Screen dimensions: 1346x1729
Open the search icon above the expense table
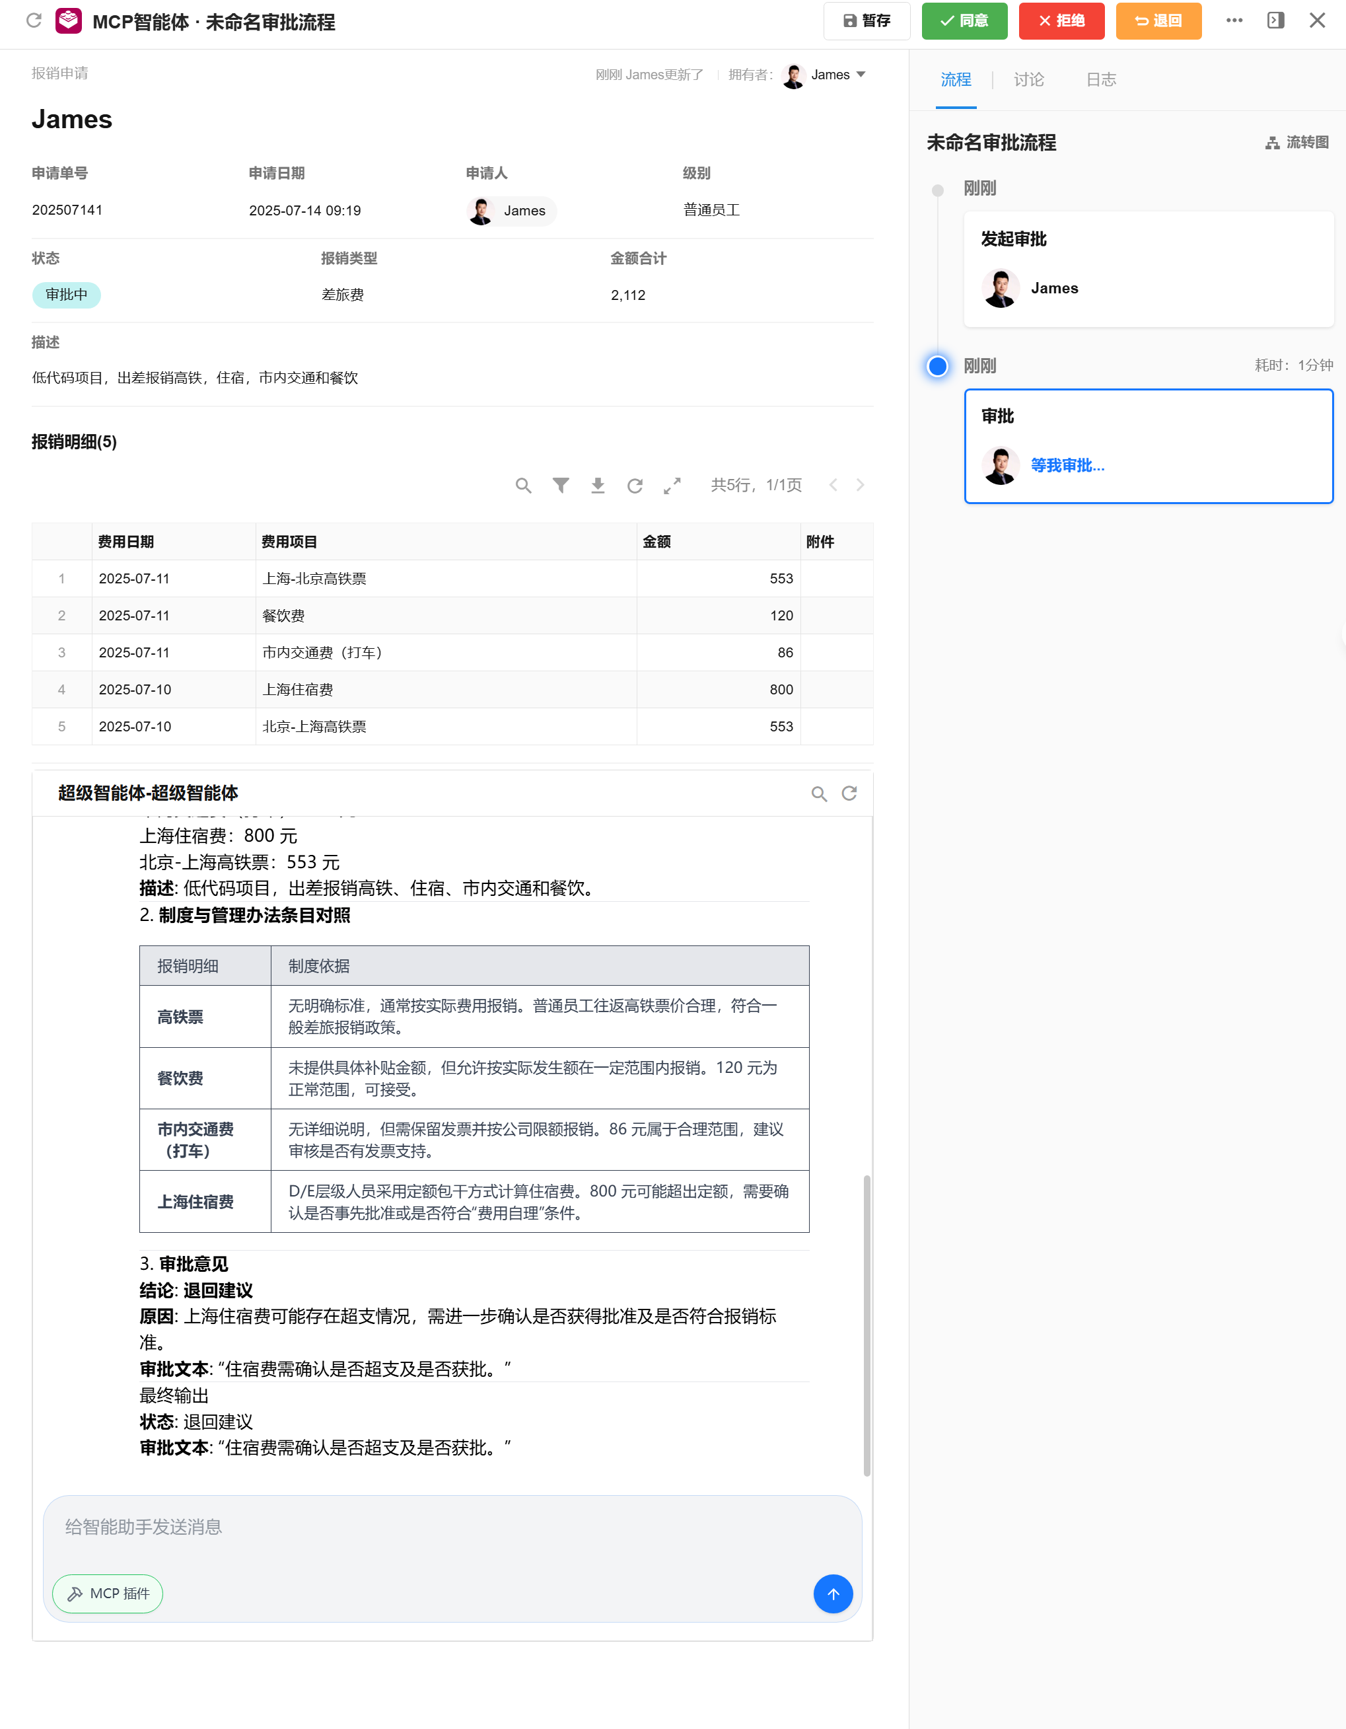523,486
